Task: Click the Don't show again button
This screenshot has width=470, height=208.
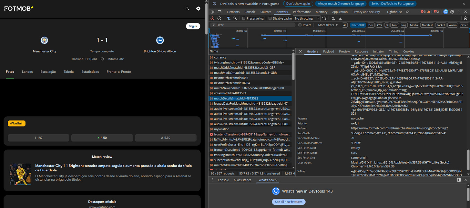Action: [x=298, y=4]
